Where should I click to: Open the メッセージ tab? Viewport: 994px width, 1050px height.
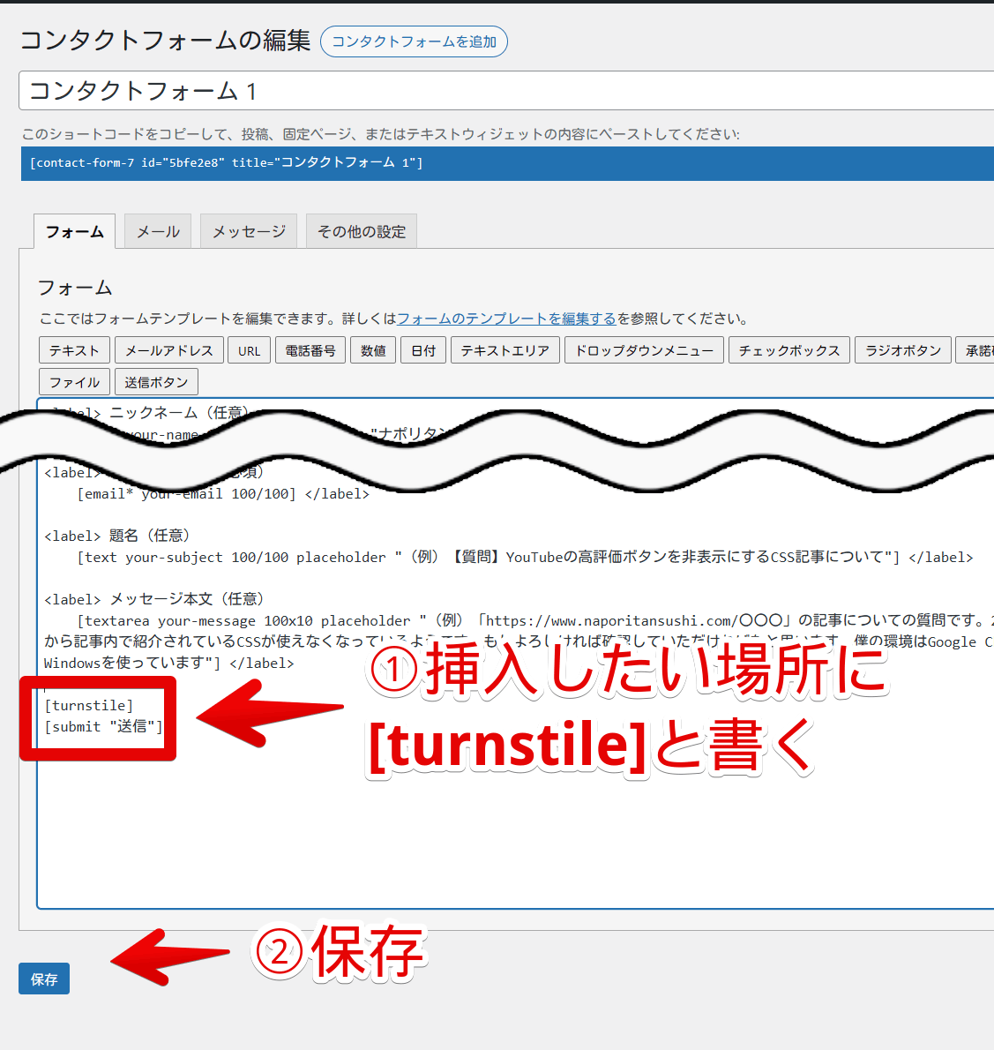coord(249,232)
